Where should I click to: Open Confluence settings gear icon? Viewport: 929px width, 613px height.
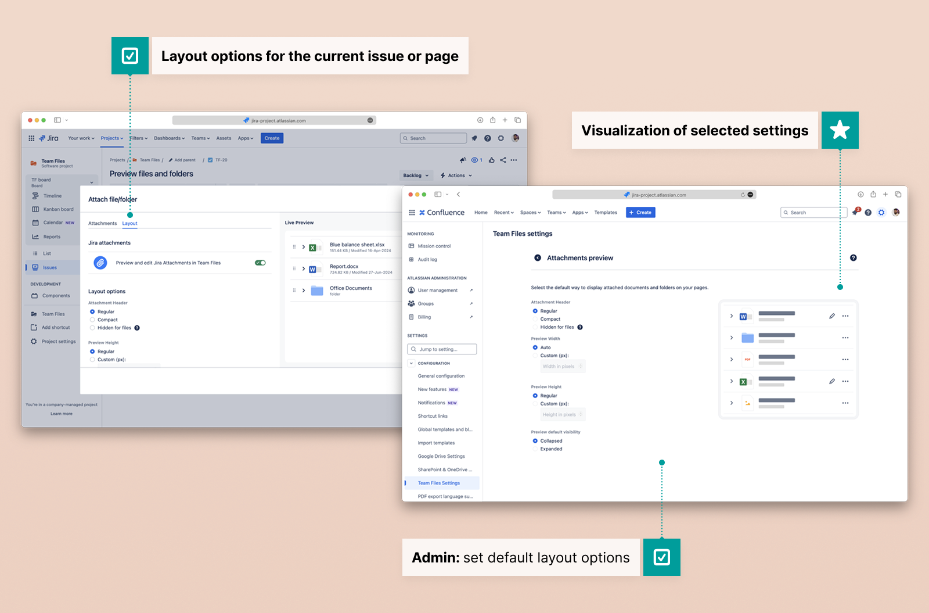pos(881,213)
